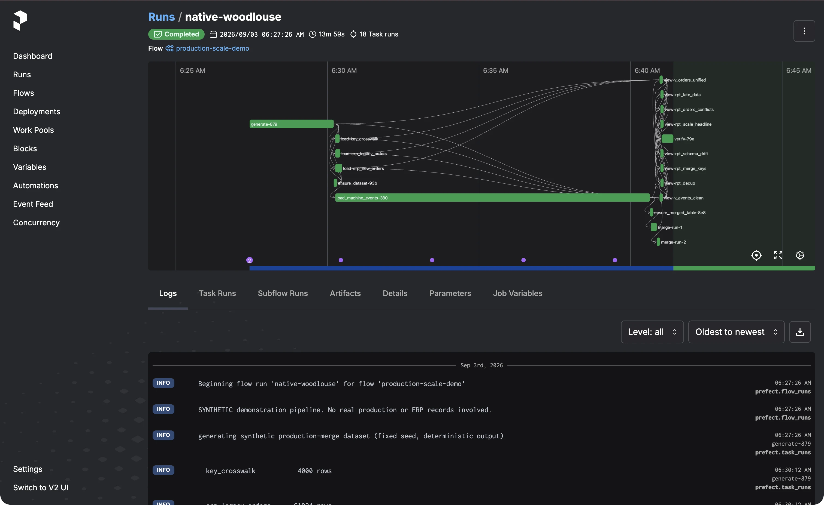The height and width of the screenshot is (505, 824).
Task: Click the green completed-state bar
Action: click(744, 268)
